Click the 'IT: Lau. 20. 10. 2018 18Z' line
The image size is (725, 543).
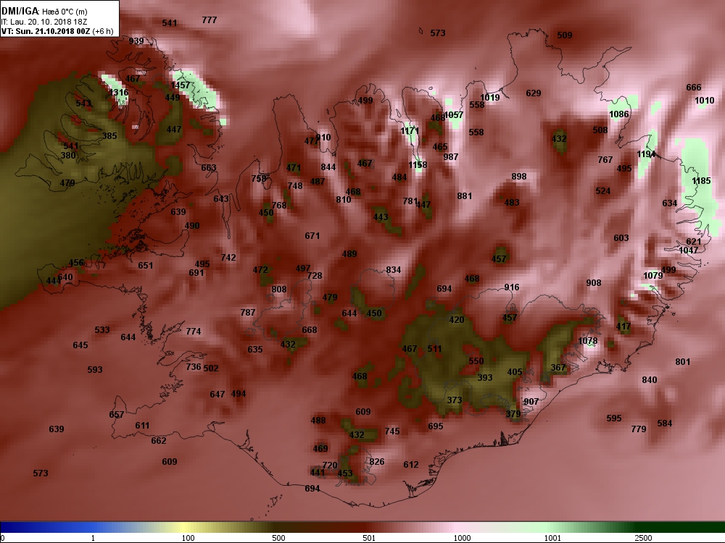point(43,22)
